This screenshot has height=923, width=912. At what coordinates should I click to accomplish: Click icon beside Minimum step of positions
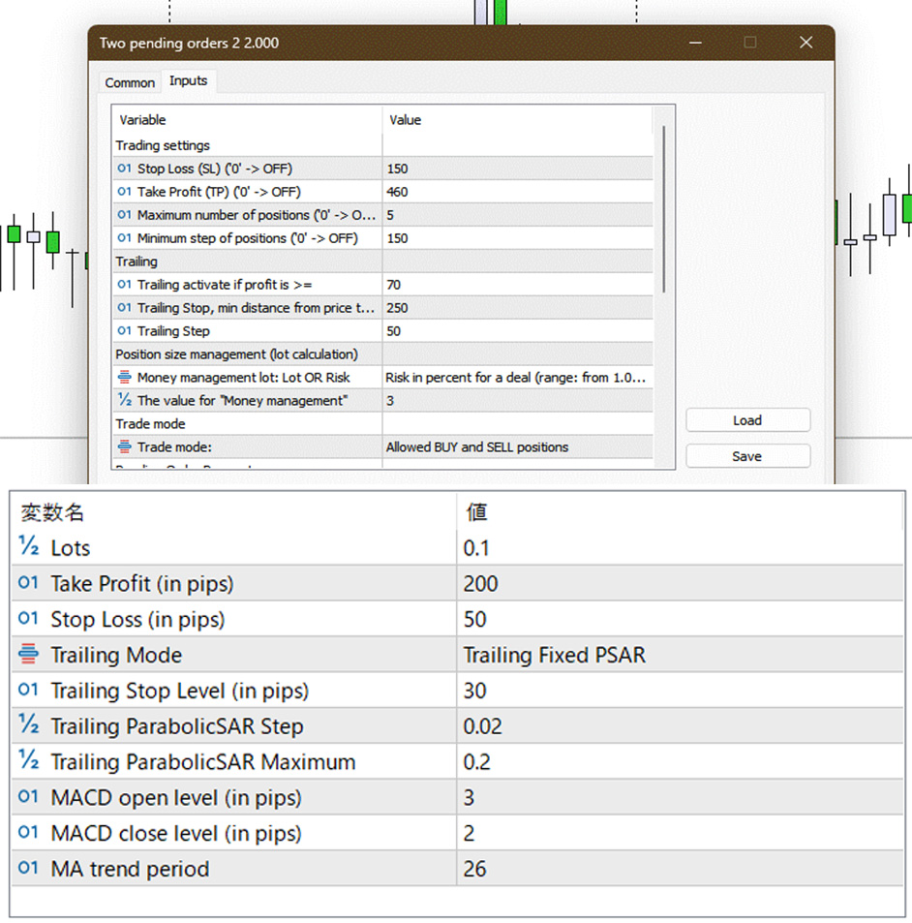(x=124, y=238)
